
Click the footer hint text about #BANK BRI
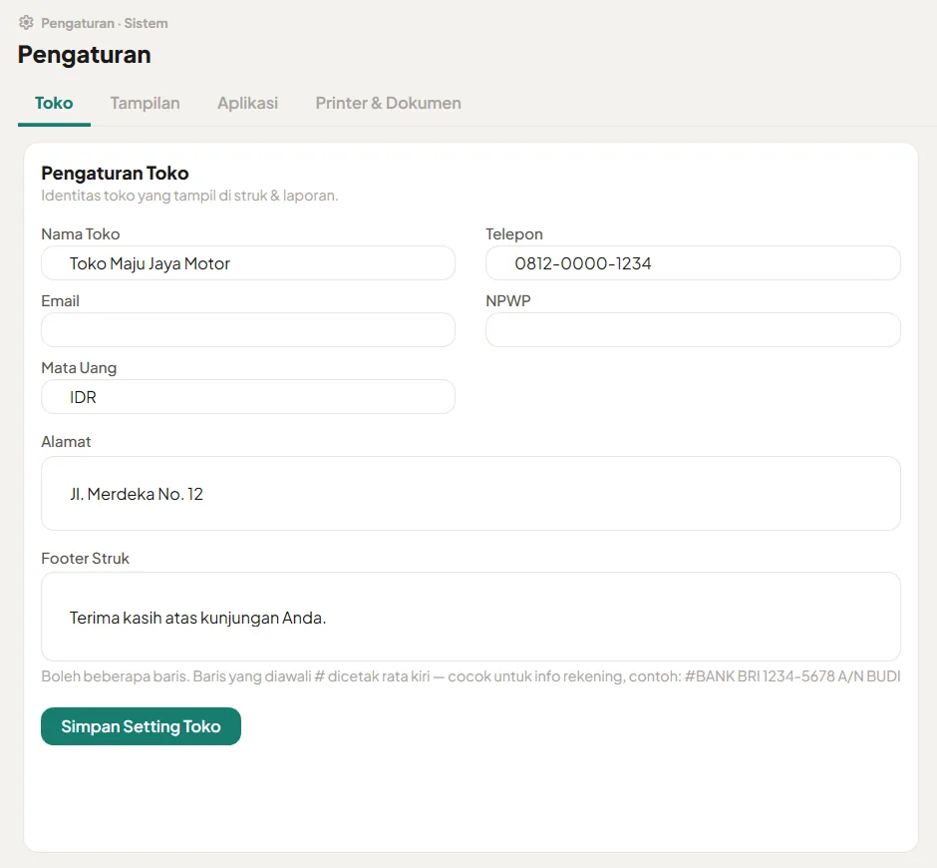coord(470,676)
